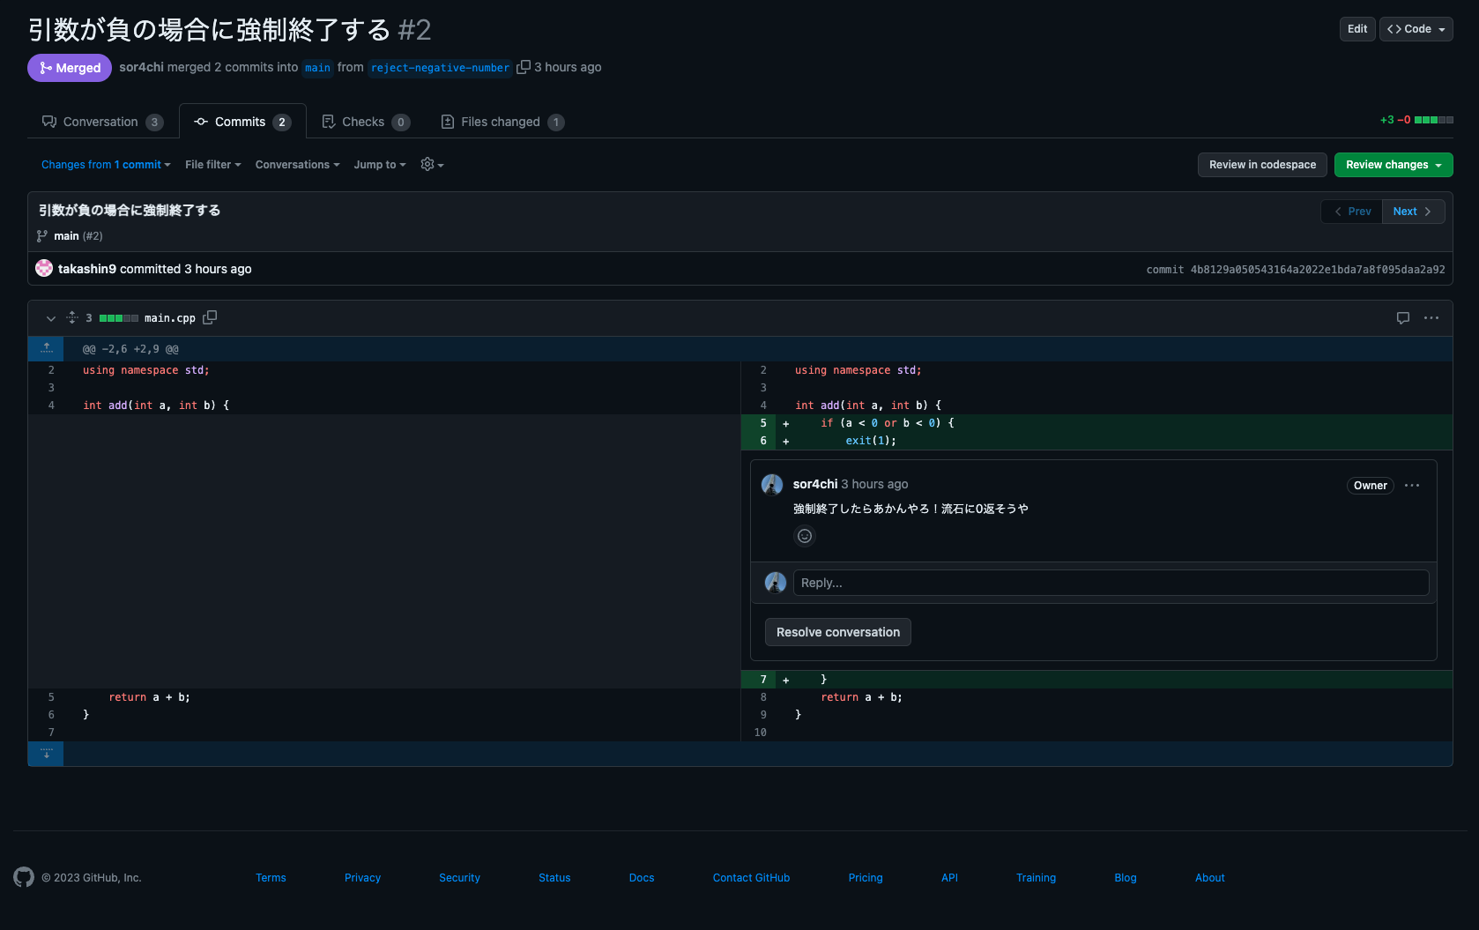Add emoji reaction to sor4chi's comment

(805, 536)
